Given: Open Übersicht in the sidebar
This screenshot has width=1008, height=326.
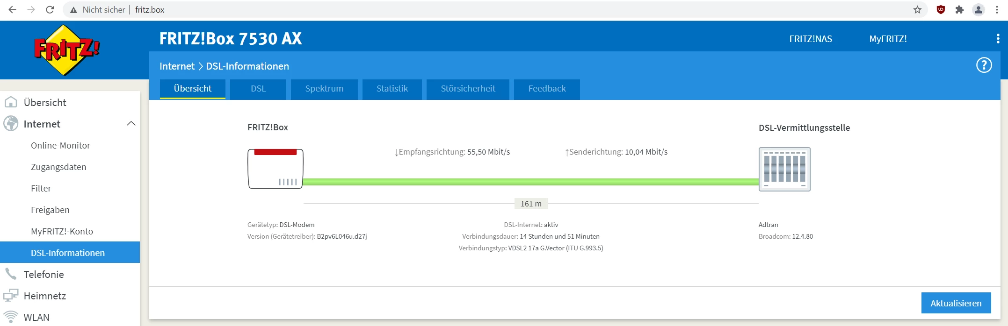Looking at the screenshot, I should [x=70, y=102].
